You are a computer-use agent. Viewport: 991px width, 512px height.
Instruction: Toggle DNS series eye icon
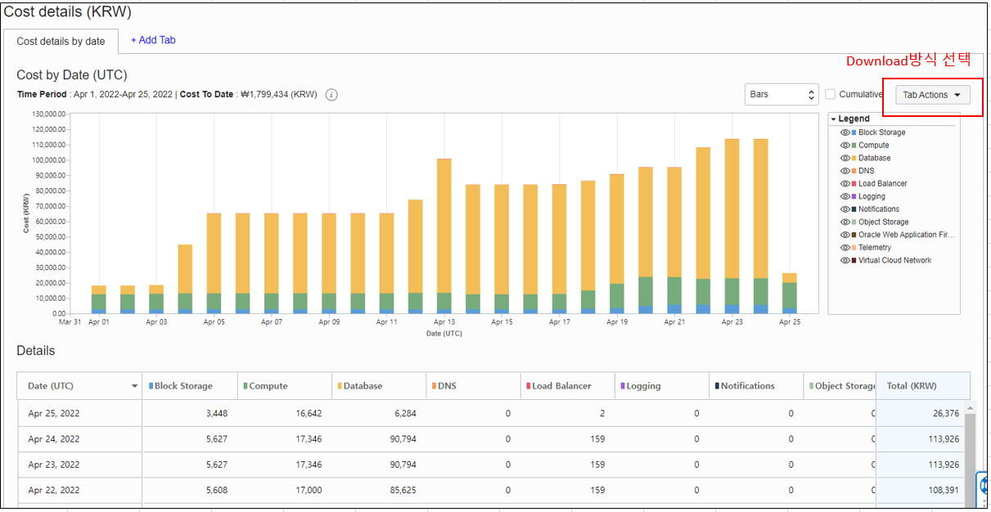pos(845,171)
